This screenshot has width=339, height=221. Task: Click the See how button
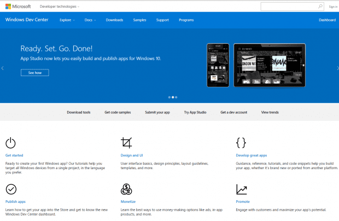point(35,73)
